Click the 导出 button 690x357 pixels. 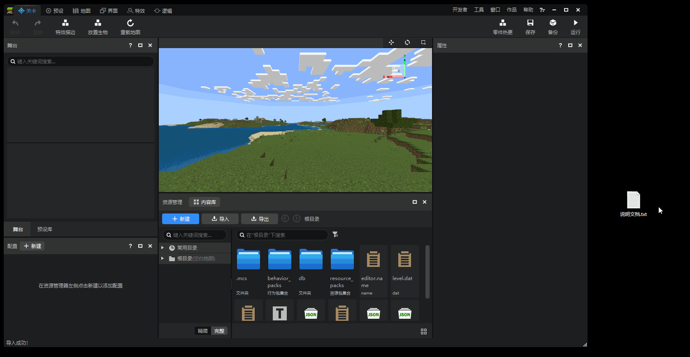pyautogui.click(x=260, y=219)
